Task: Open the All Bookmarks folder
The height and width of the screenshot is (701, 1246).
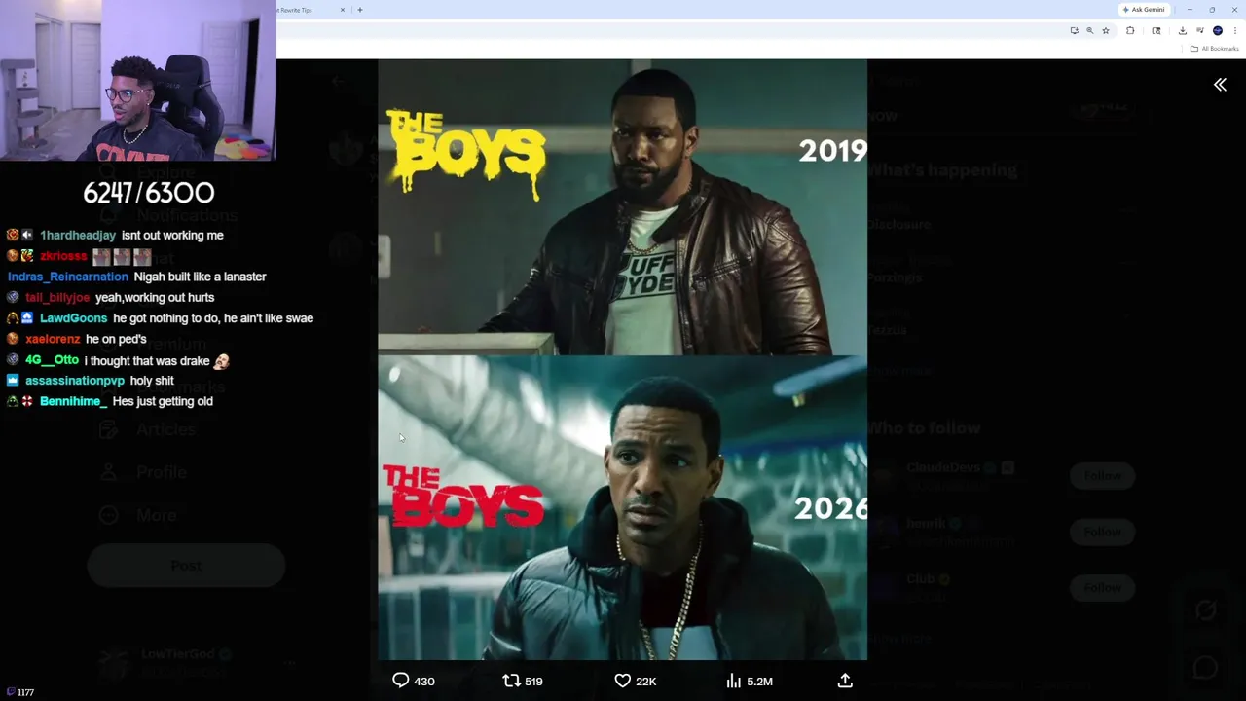Action: click(1214, 49)
